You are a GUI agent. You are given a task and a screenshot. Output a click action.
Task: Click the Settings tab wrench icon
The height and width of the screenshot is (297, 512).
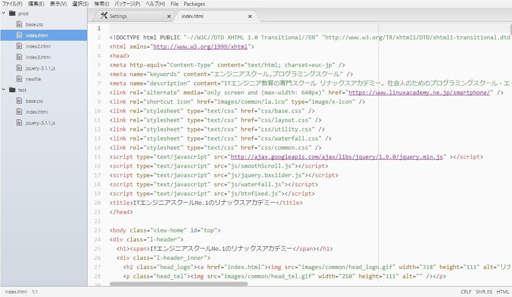tap(104, 16)
